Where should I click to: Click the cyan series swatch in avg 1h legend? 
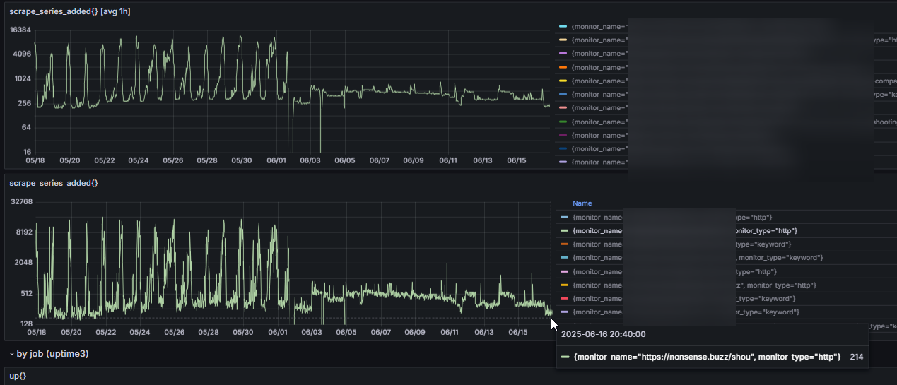(563, 27)
